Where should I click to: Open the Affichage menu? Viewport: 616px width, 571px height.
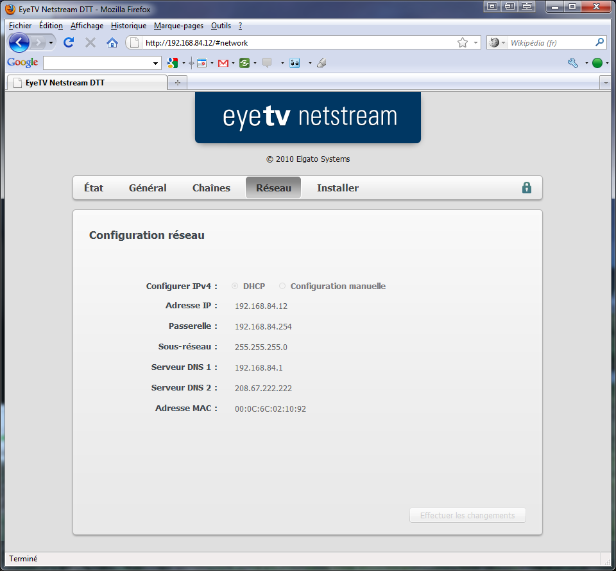pyautogui.click(x=87, y=26)
